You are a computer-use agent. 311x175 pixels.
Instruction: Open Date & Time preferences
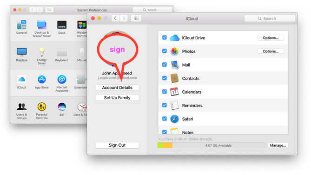80,109
